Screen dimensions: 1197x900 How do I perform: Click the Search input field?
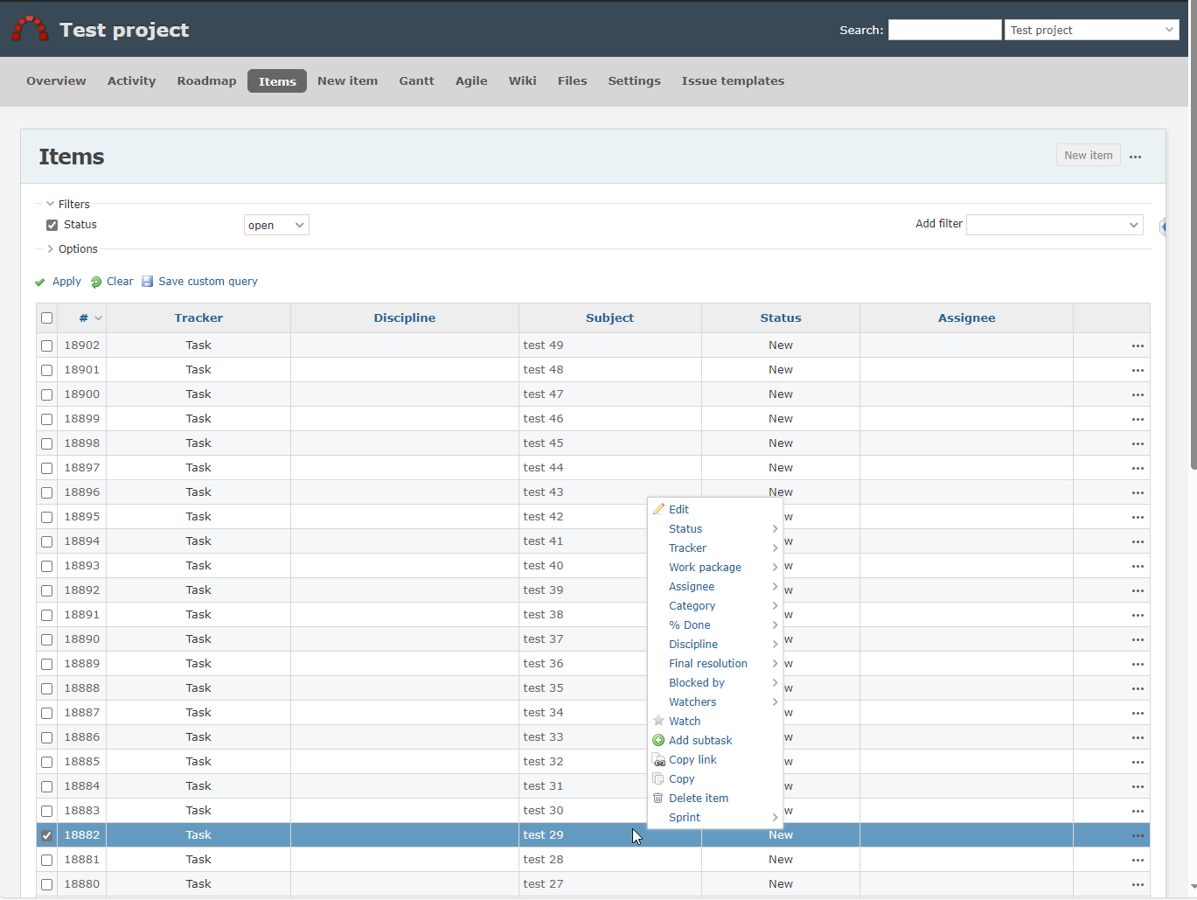944,30
